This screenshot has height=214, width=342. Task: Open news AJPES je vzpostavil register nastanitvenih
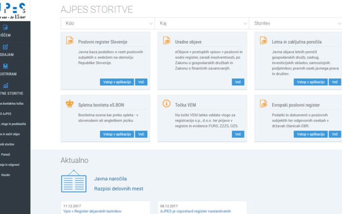pos(195,211)
